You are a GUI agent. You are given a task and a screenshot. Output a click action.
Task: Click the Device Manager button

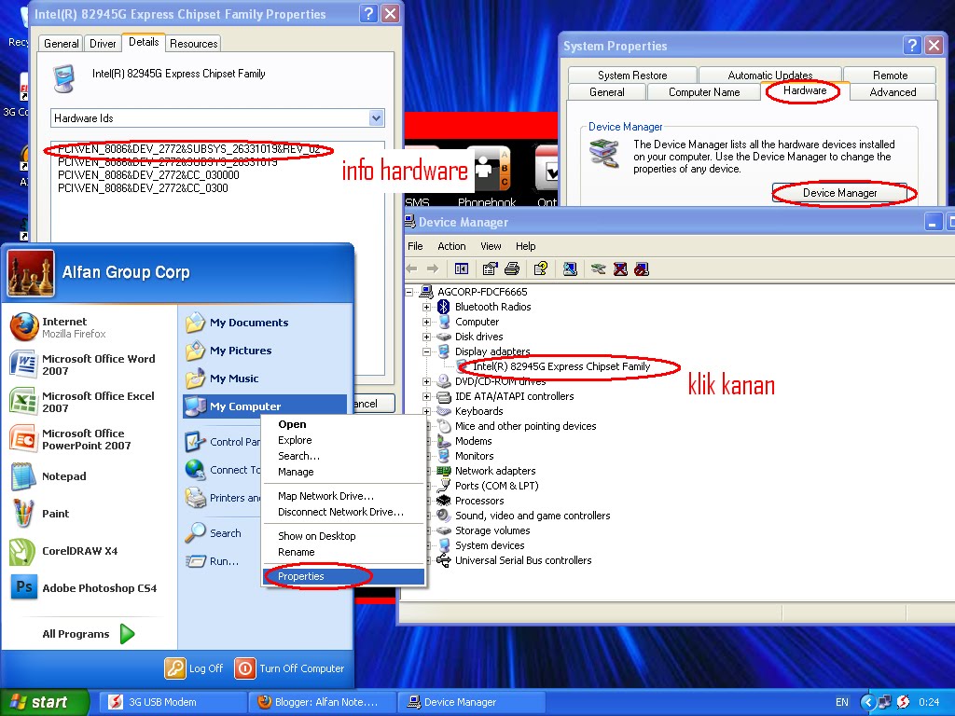click(839, 192)
